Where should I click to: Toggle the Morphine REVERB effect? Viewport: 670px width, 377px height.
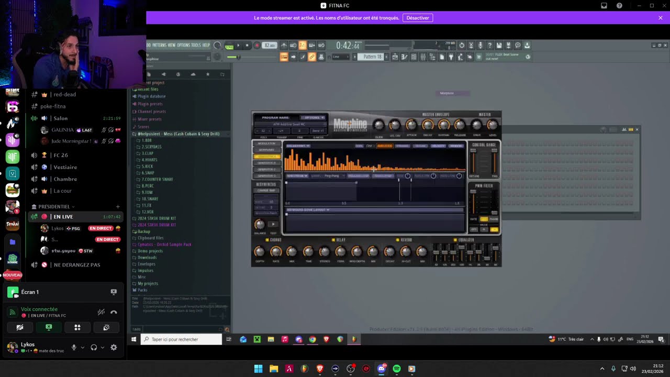tap(398, 240)
